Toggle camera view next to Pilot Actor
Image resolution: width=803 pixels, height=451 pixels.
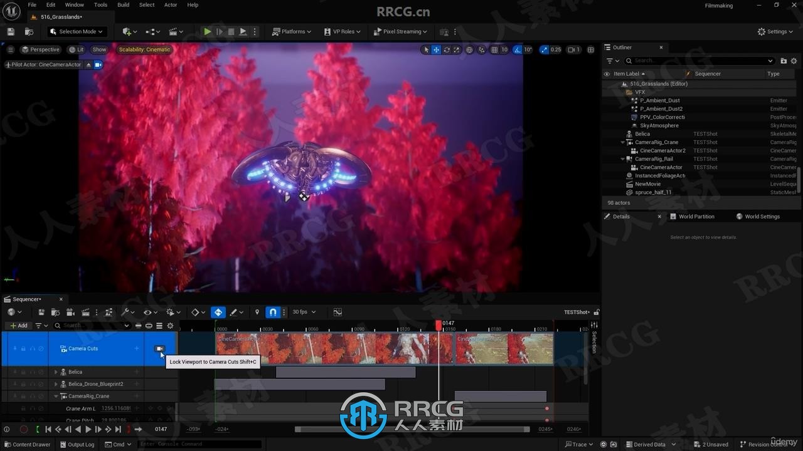click(x=98, y=65)
